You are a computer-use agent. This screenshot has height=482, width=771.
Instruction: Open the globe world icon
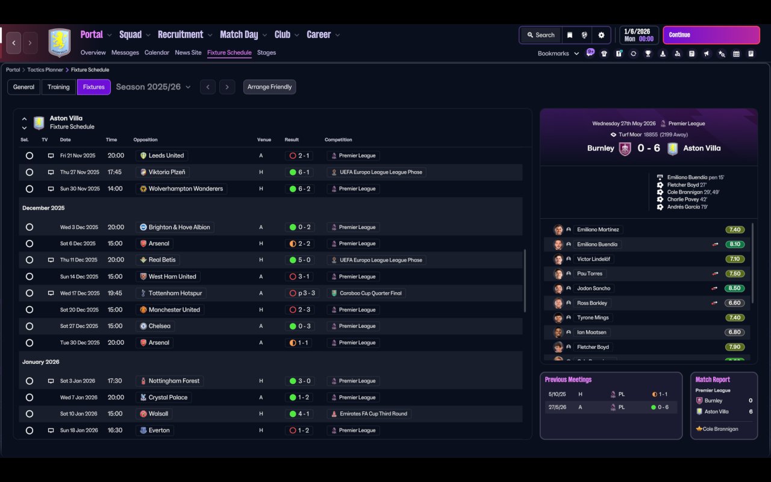[584, 35]
